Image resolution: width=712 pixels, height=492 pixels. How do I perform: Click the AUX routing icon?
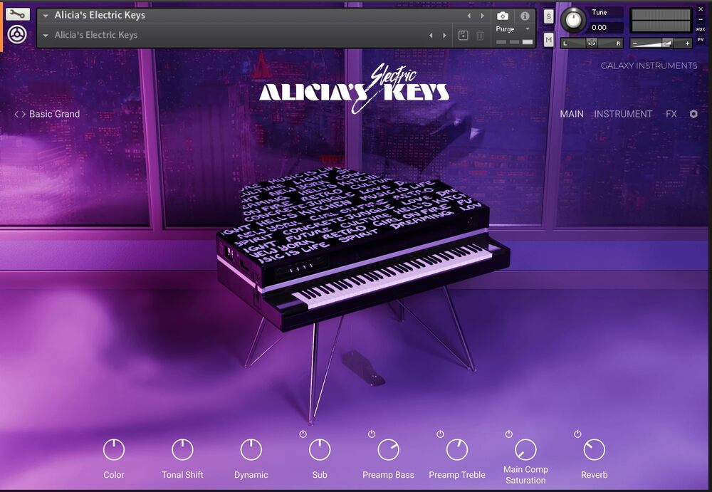pyautogui.click(x=701, y=28)
